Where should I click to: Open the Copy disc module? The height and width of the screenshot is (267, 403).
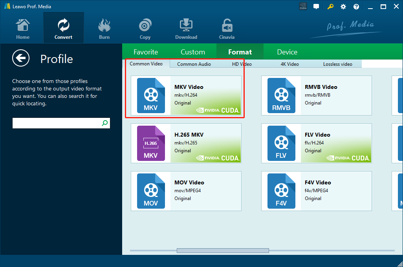pyautogui.click(x=145, y=29)
